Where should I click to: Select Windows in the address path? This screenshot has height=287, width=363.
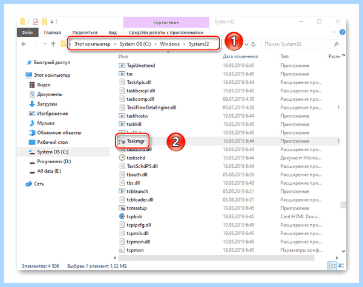pos(169,44)
